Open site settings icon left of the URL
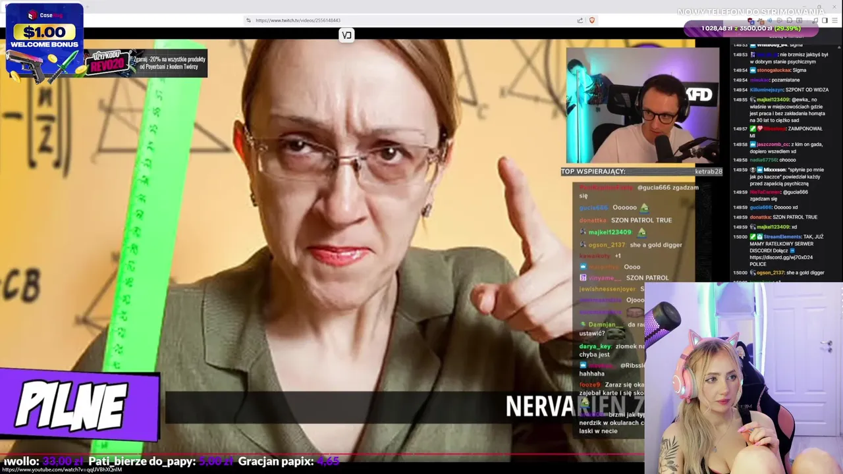 click(248, 20)
